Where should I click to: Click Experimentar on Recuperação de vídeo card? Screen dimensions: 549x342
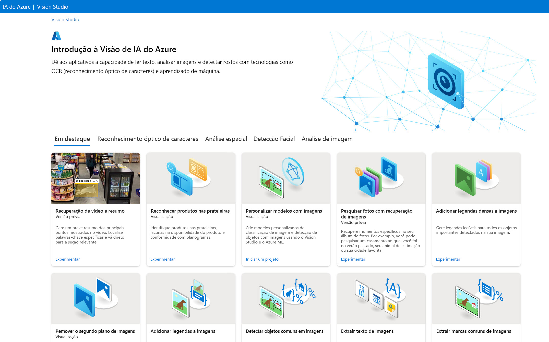(67, 259)
